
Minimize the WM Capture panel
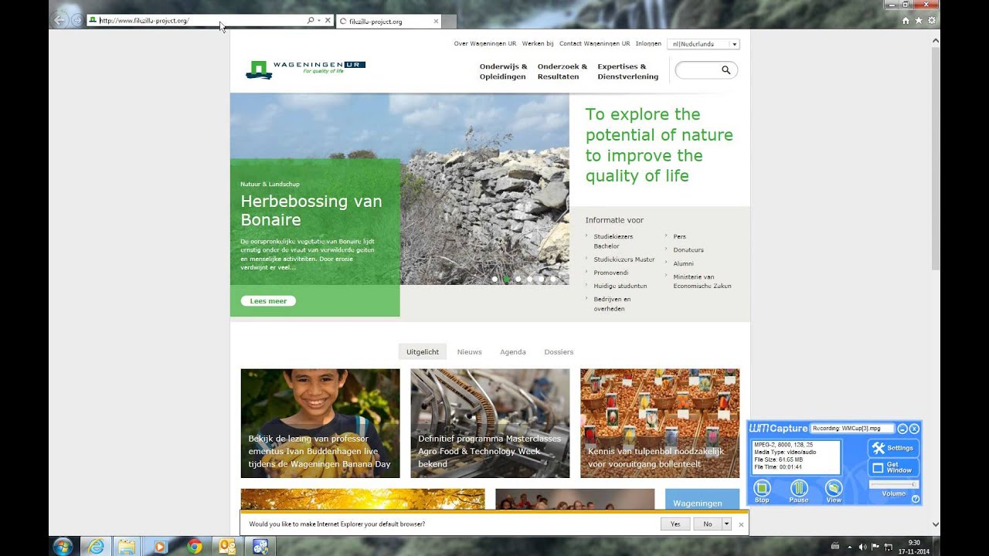[x=902, y=429]
